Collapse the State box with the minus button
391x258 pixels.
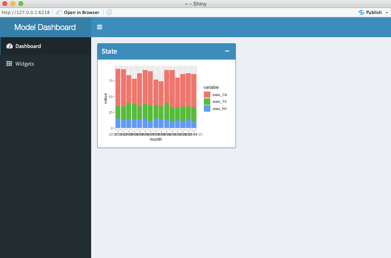(227, 52)
